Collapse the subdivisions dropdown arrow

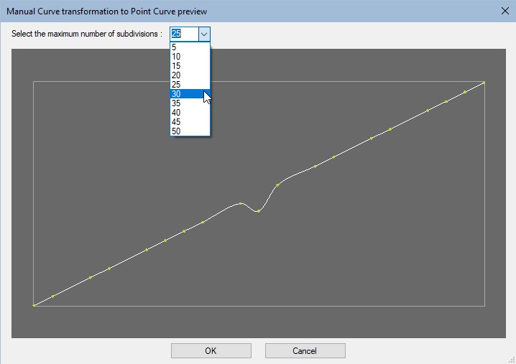point(204,34)
